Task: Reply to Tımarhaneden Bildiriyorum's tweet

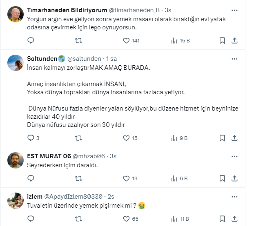Action: (x=31, y=40)
